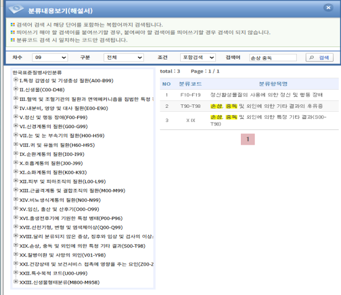Expand chapter XXI 건강상태 및 보건서비스 node
This screenshot has width=341, height=295.
[x=16, y=264]
